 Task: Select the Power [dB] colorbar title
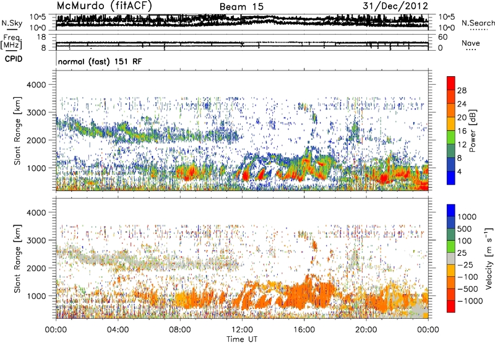pos(473,131)
